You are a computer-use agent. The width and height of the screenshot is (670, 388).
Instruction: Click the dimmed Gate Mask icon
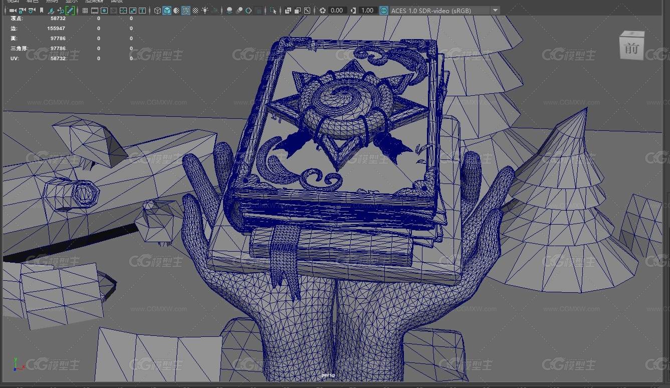(114, 11)
